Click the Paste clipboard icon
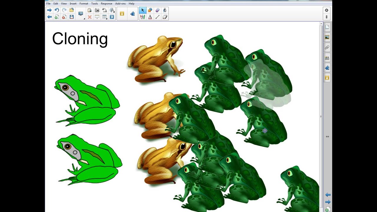The width and height of the screenshot is (377, 212). click(90, 10)
